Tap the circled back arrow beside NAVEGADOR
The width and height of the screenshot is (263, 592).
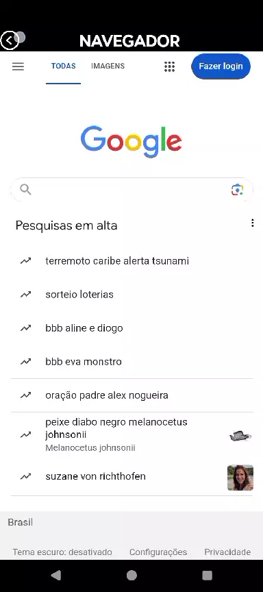(x=10, y=40)
